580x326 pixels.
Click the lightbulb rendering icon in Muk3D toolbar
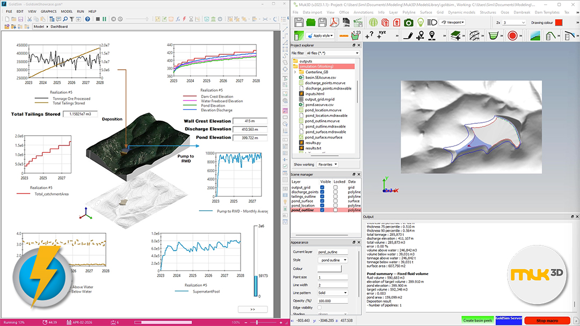coord(421,23)
